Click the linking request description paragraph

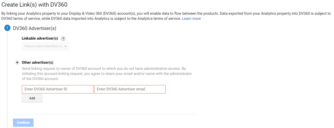(x=107, y=74)
